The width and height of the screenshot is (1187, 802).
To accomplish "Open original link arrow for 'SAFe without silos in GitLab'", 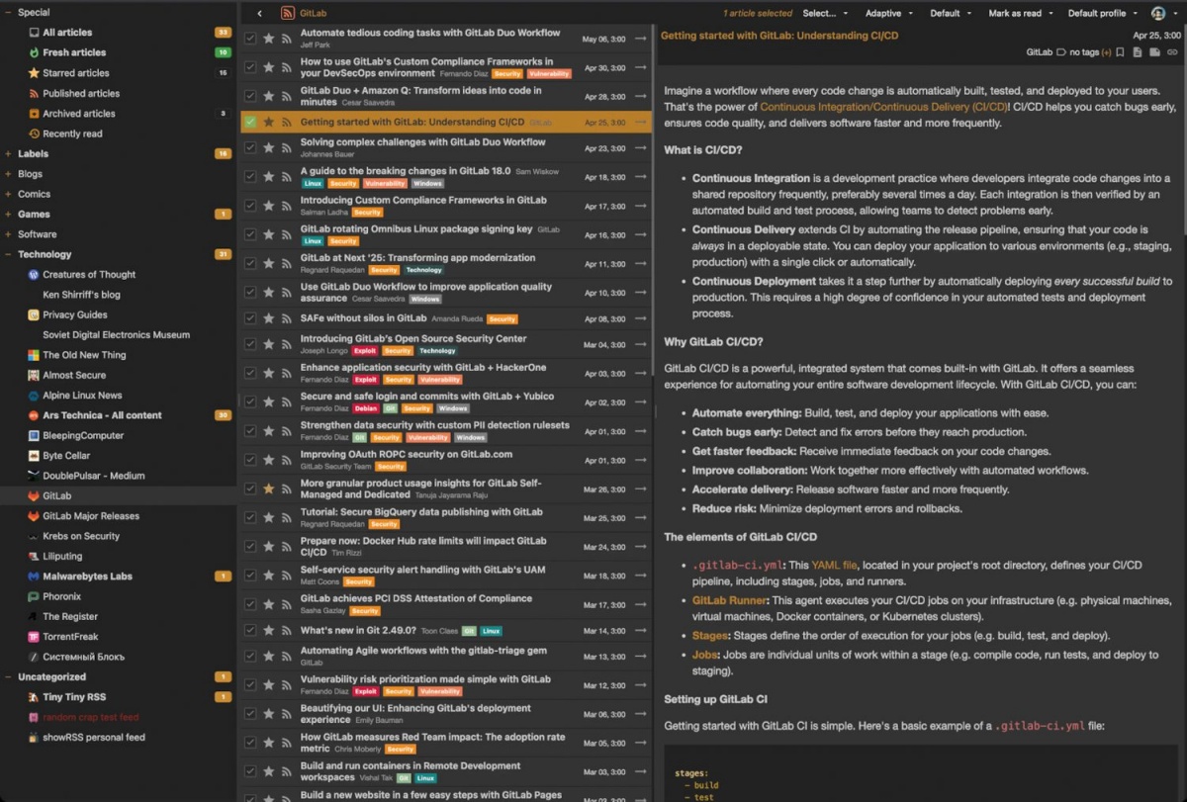I will click(x=641, y=318).
